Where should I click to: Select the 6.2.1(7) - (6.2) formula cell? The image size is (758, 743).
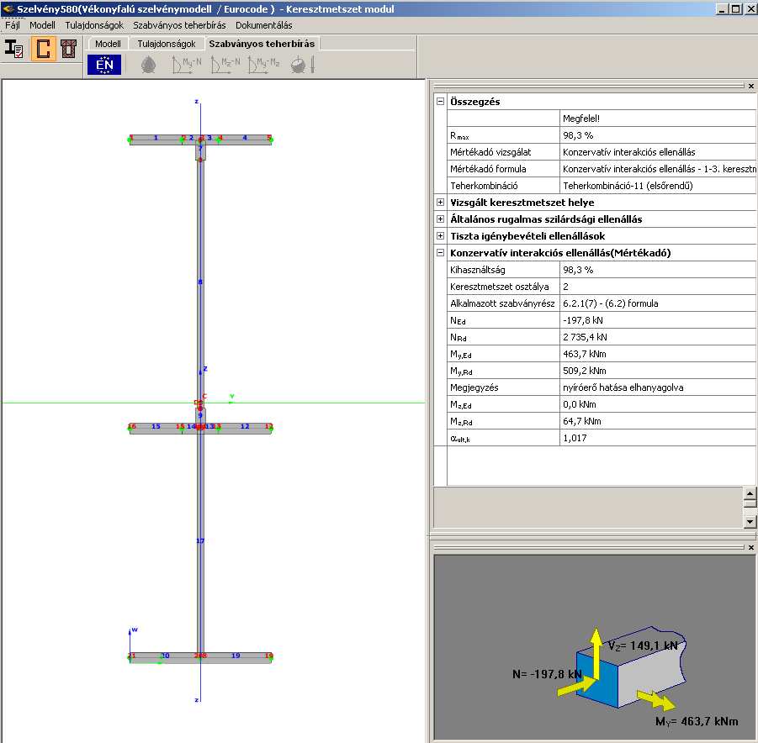[658, 303]
